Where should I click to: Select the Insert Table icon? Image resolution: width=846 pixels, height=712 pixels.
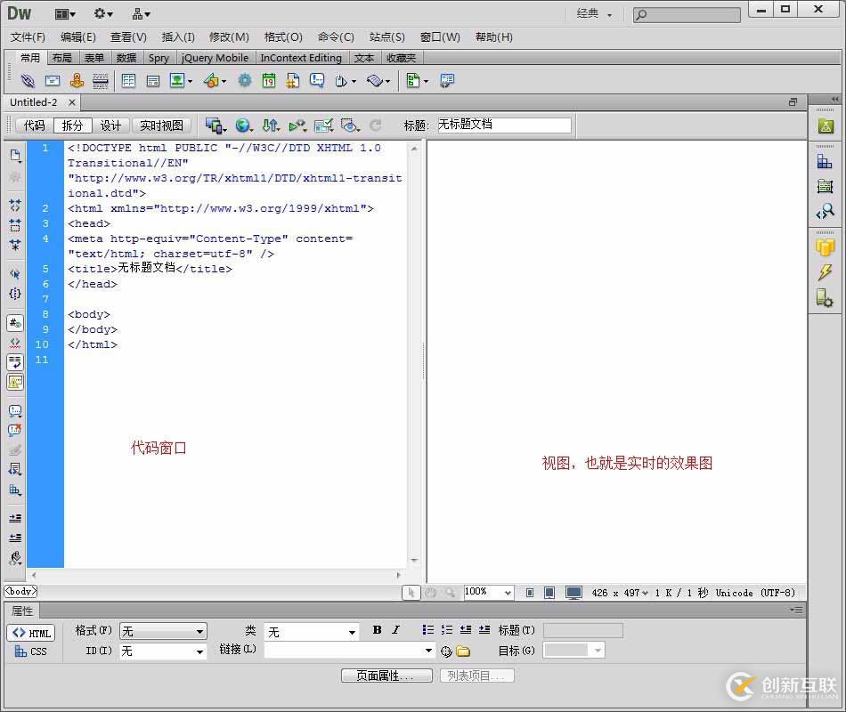(x=129, y=81)
